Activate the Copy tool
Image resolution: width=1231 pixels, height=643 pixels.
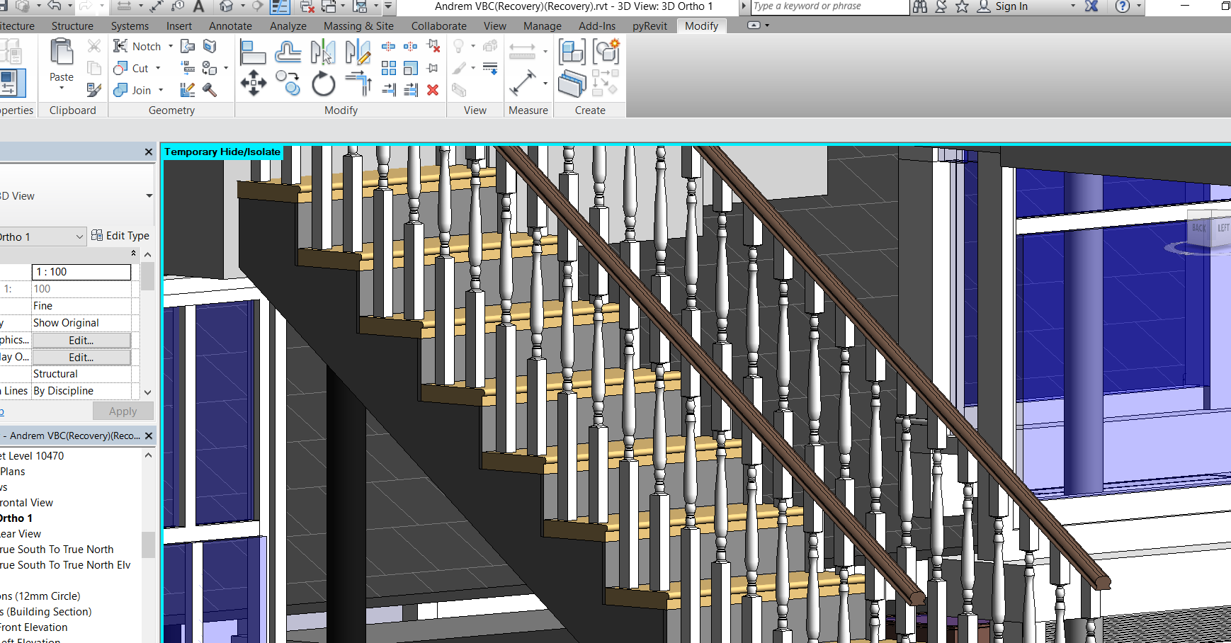(x=288, y=84)
